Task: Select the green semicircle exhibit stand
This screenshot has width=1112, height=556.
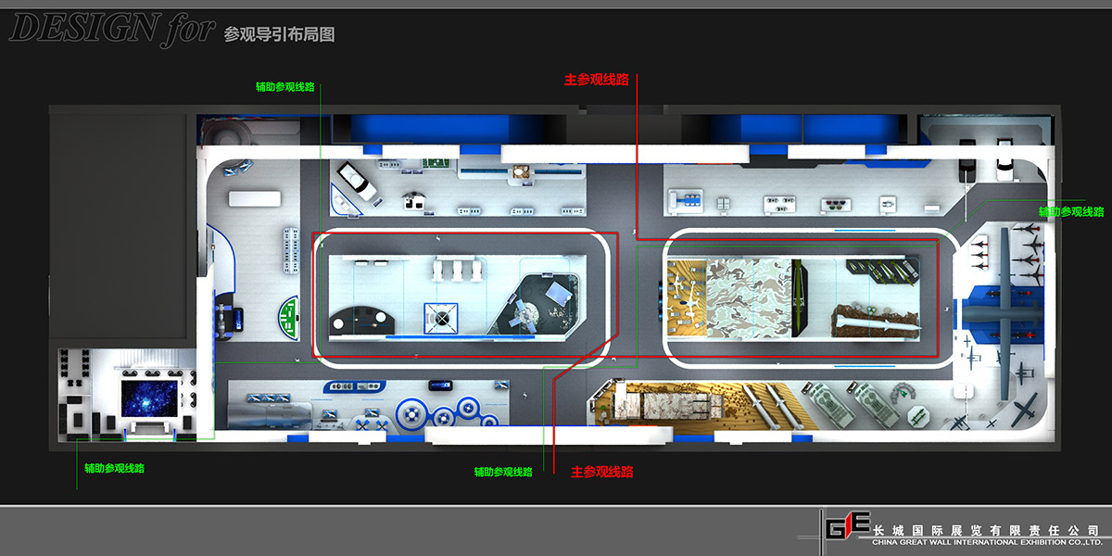Action: 288,316
